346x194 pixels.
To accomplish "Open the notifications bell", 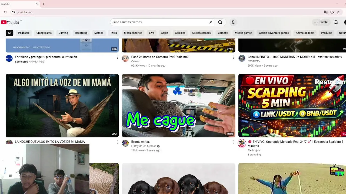I will (x=336, y=22).
